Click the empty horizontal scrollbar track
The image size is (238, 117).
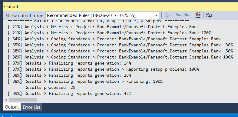click(137, 100)
